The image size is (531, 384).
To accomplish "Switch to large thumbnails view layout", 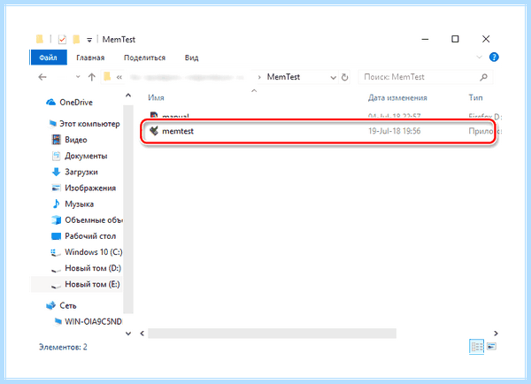I will 491,347.
